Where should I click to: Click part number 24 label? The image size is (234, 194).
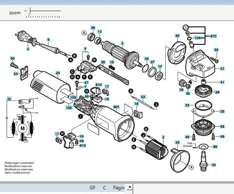15,73
